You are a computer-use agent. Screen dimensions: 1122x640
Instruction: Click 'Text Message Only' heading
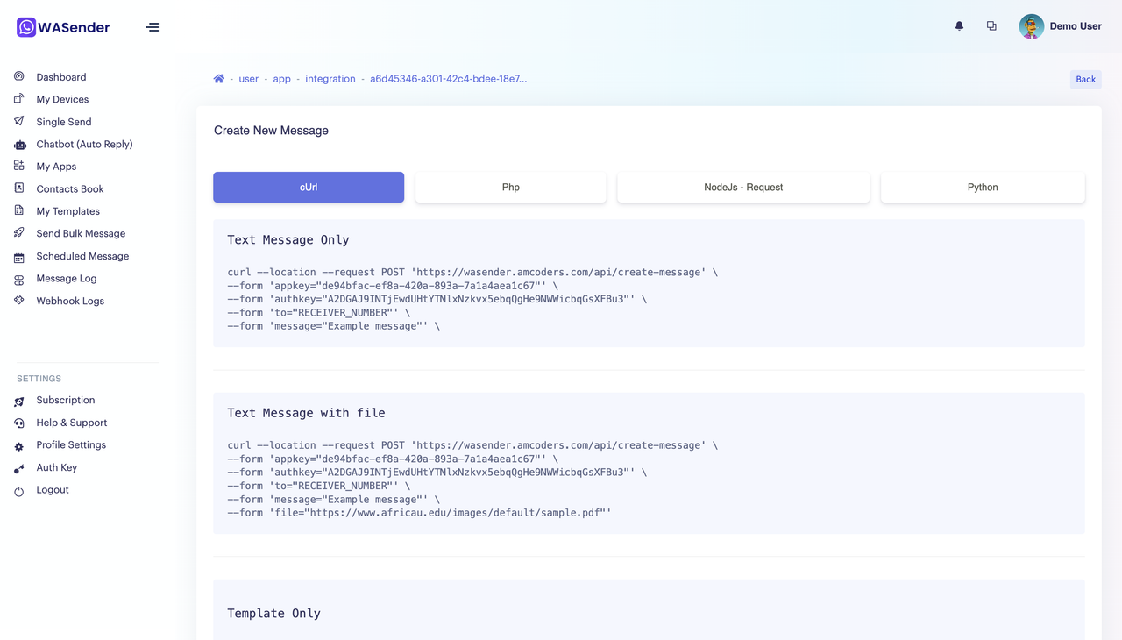click(288, 239)
